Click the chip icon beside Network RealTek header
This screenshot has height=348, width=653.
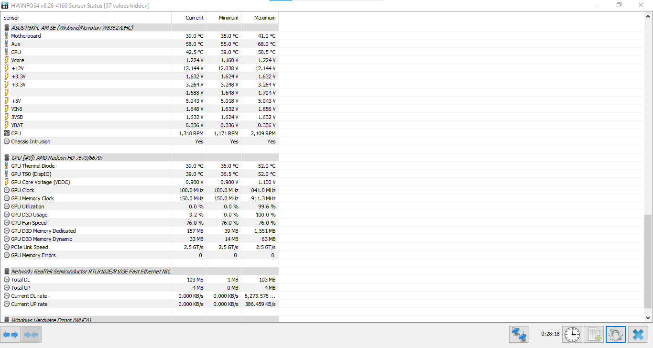(7, 272)
